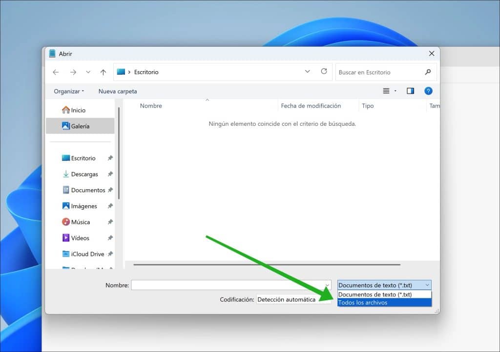Select Galería in the navigation pane
This screenshot has width=500, height=352.
click(80, 126)
